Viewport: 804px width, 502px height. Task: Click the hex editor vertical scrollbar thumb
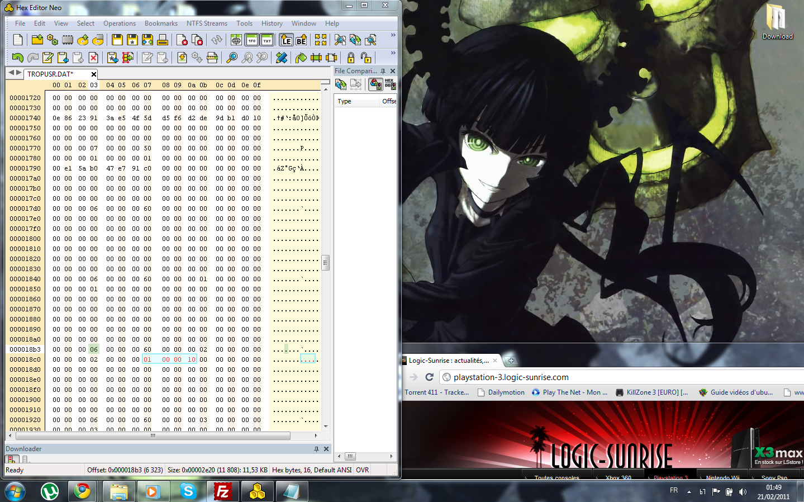(325, 262)
